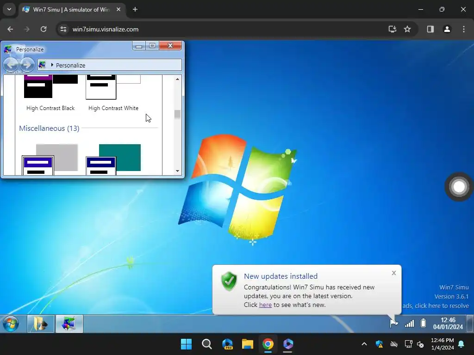Choose the gray Miscellaneous theme thumbnail
This screenshot has width=474, height=355.
(x=50, y=159)
